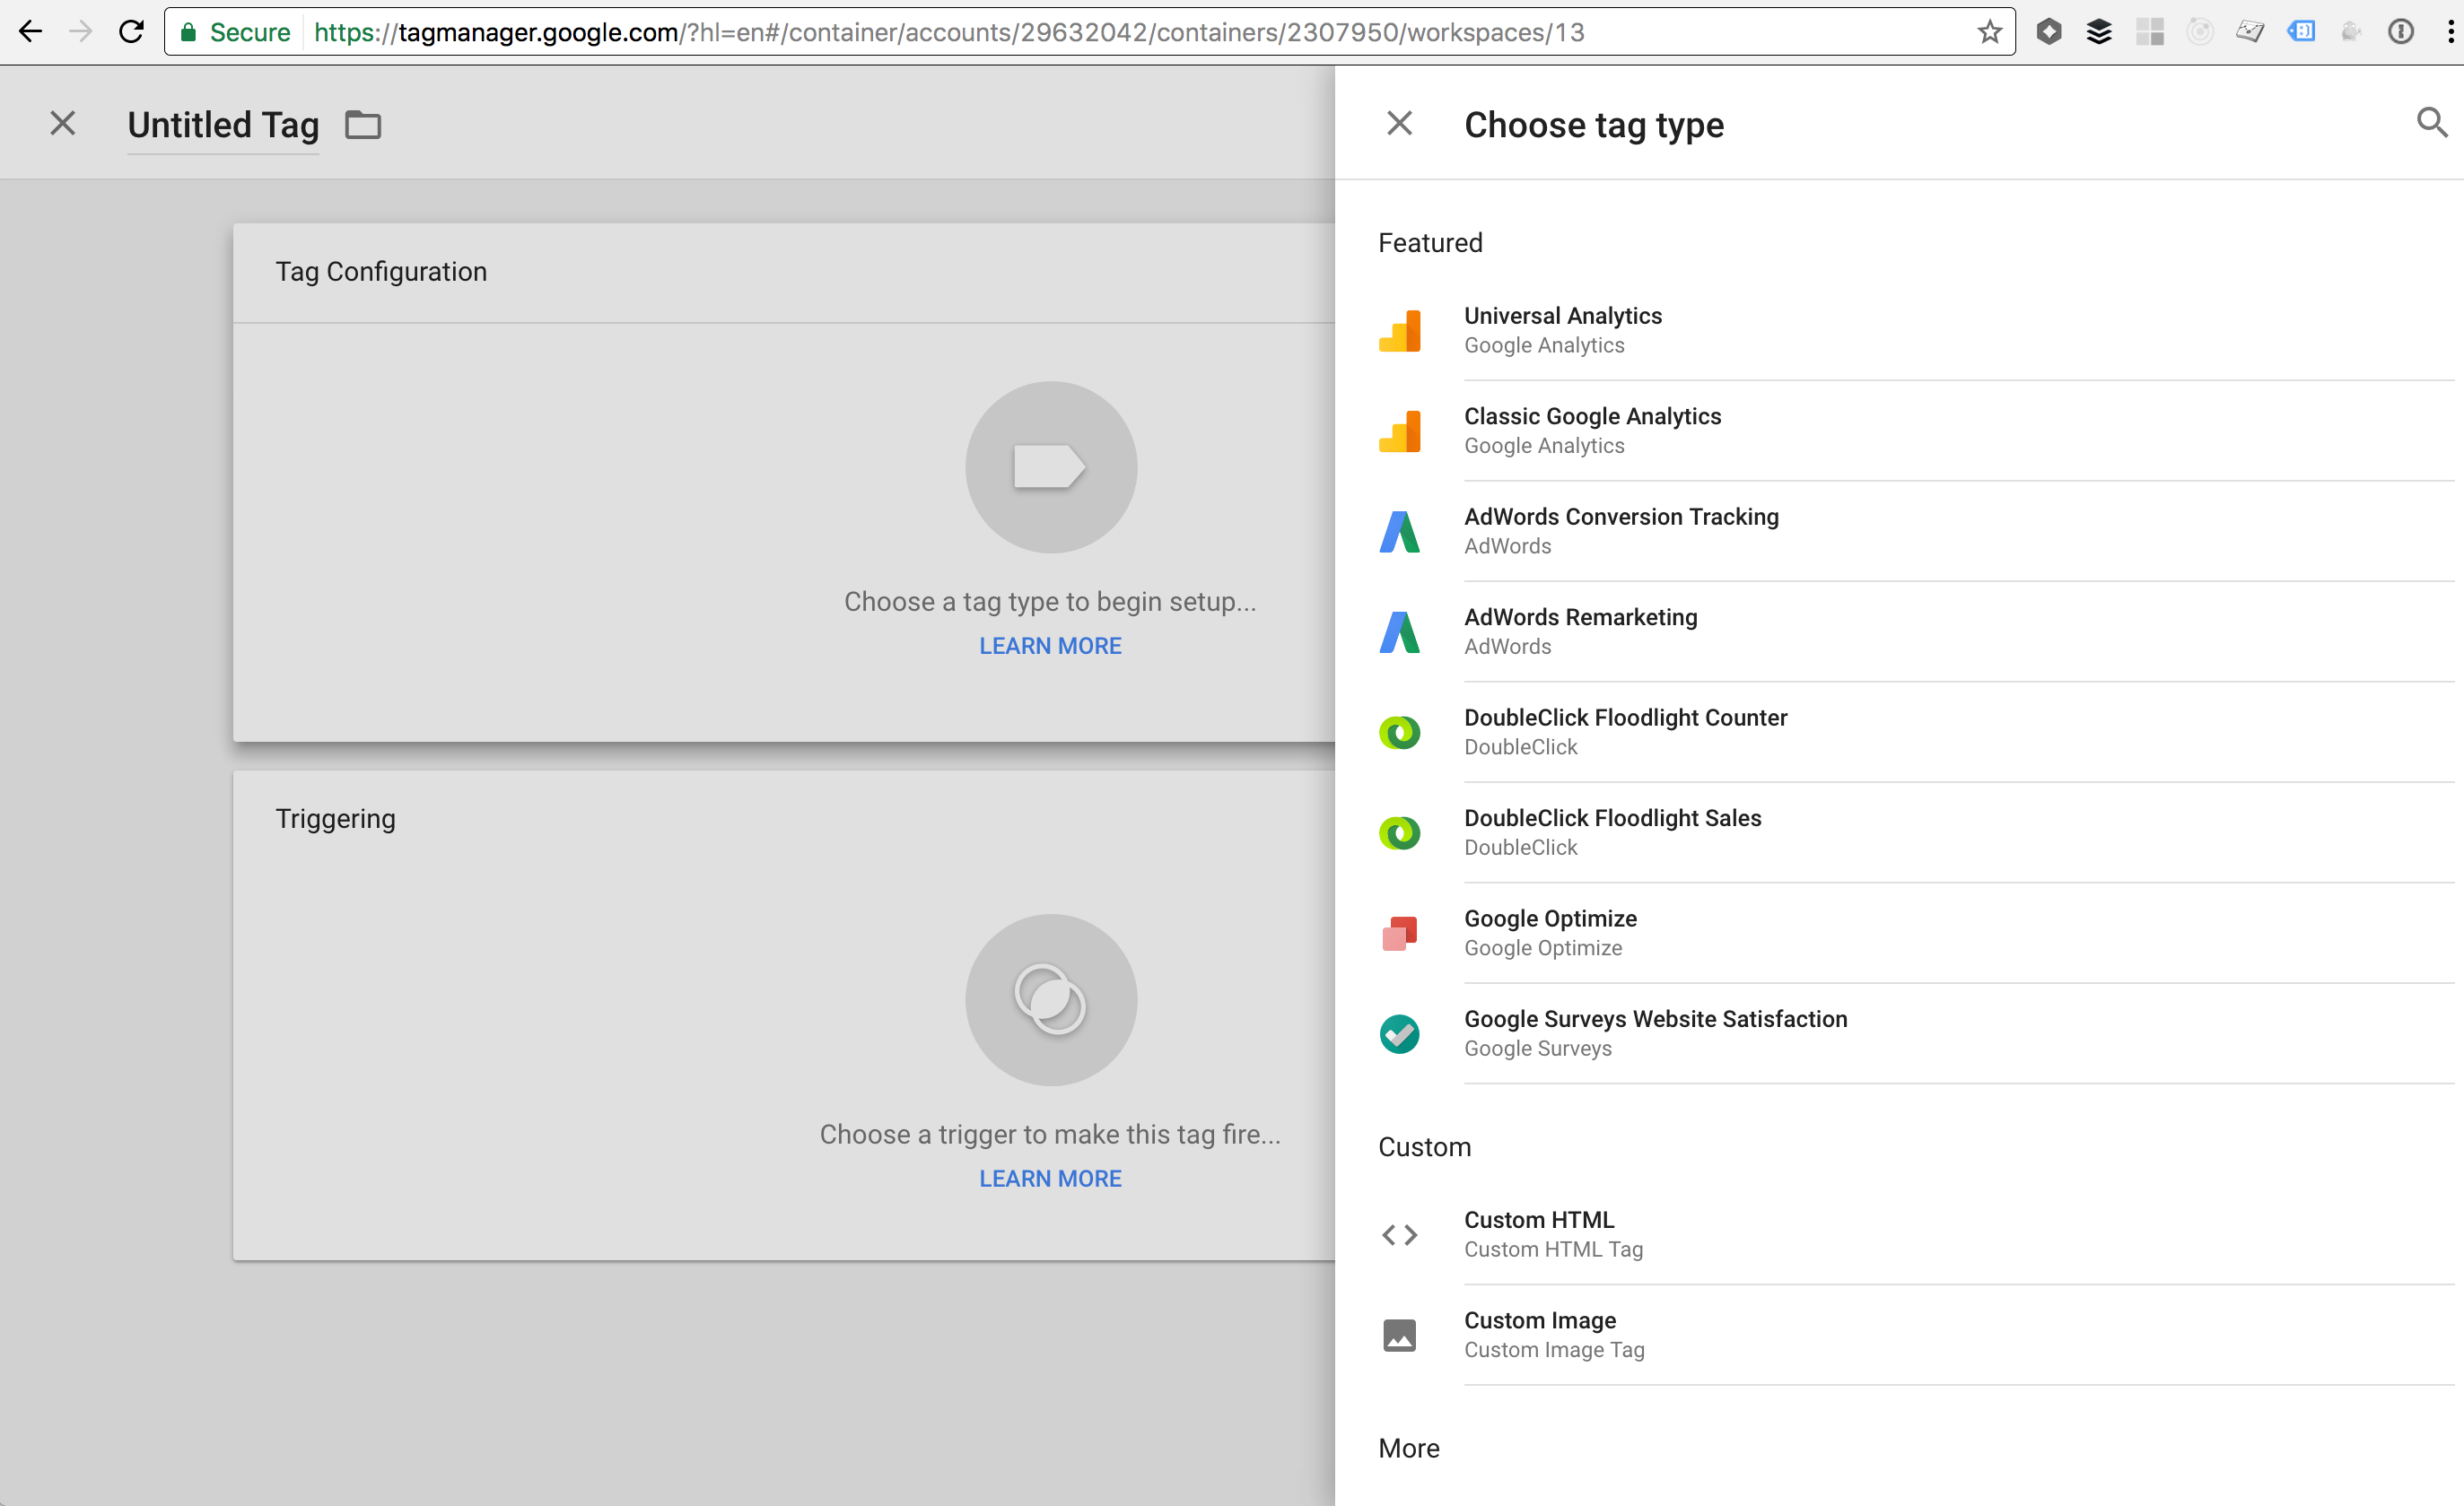
Task: Click the Triggering heading
Action: pos(335,818)
